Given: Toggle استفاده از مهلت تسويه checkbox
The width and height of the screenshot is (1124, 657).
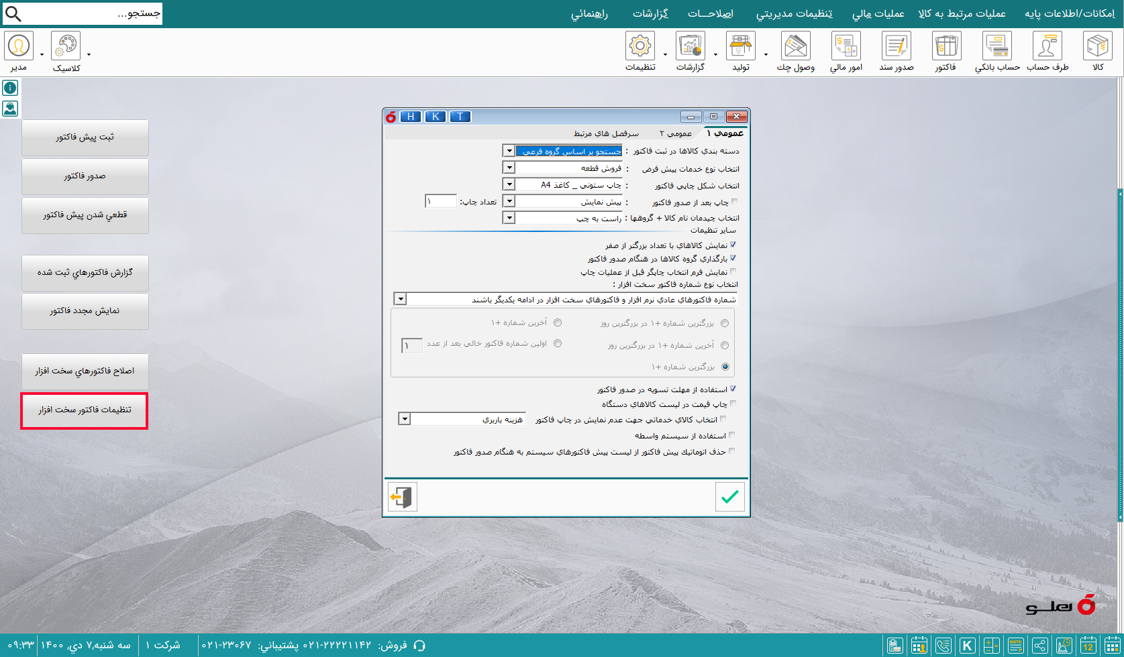Looking at the screenshot, I should pos(733,389).
